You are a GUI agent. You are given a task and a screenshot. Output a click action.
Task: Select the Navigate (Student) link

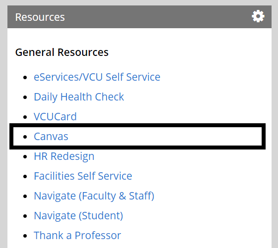tap(78, 216)
